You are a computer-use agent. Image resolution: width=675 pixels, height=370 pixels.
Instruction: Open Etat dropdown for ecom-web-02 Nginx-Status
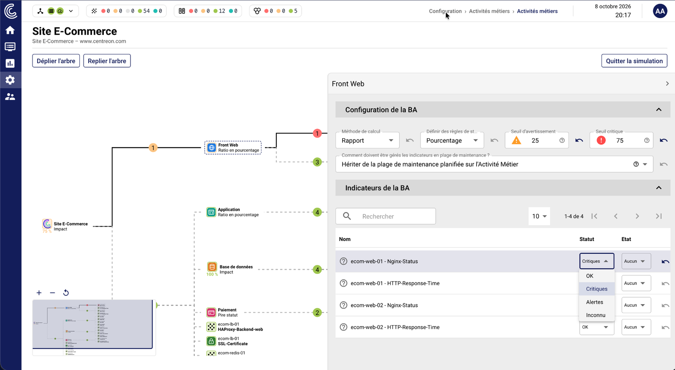click(x=636, y=305)
